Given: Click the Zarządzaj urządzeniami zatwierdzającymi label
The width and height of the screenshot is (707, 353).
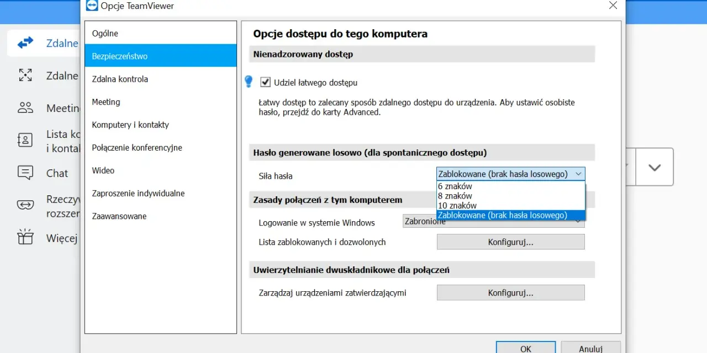Looking at the screenshot, I should point(333,293).
